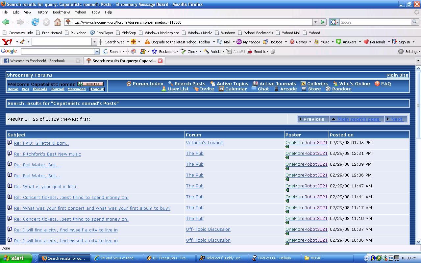The image size is (421, 263).
Task: Open the HelloBoots' Buddy List taskbar window
Action: pyautogui.click(x=223, y=258)
